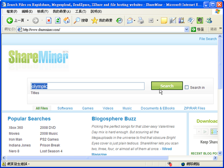Open the Research books-and-magnifier icon
This screenshot has height=168, width=224.
[181, 21]
